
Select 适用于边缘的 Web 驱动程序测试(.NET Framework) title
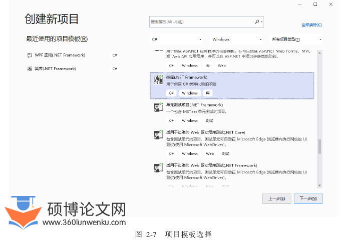click(x=211, y=165)
